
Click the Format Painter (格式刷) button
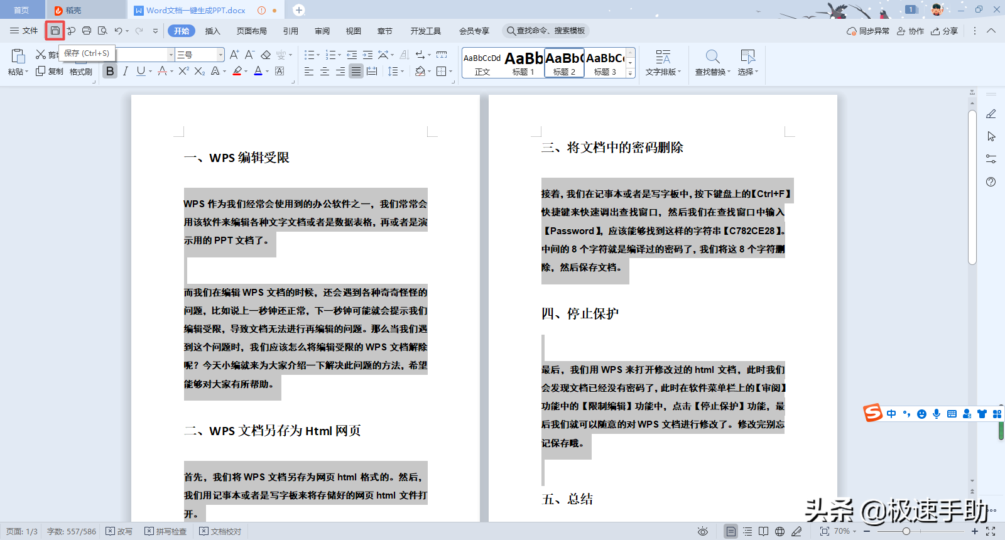click(81, 72)
